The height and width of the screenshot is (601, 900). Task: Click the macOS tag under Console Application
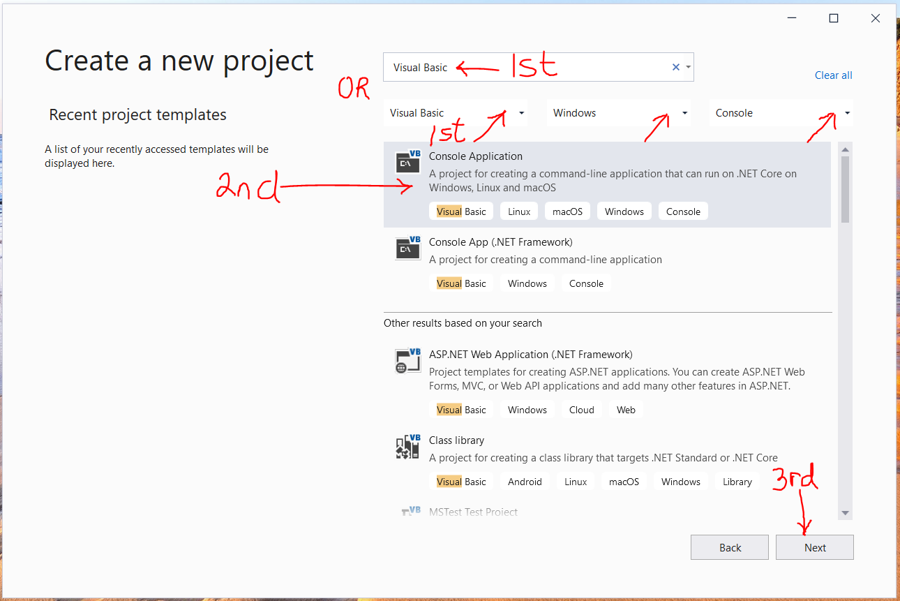point(567,212)
